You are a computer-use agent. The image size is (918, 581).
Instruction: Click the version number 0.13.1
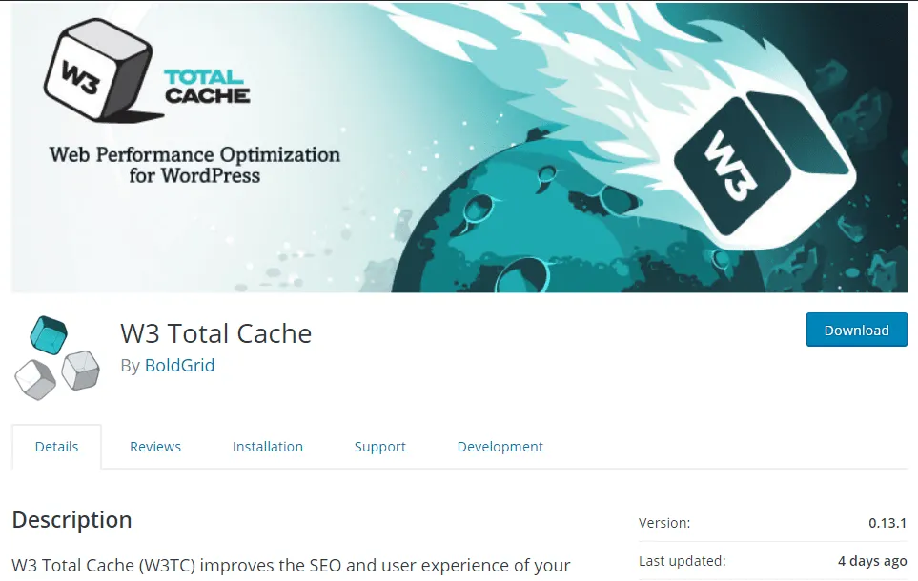click(x=888, y=523)
